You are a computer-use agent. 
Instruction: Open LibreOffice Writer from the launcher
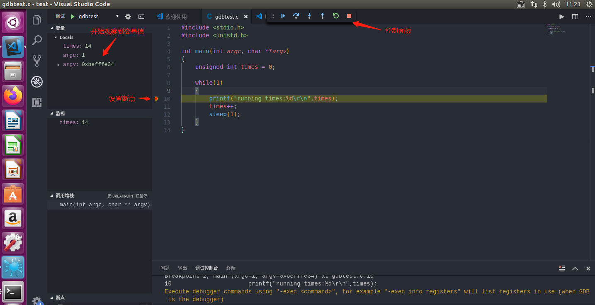click(13, 120)
